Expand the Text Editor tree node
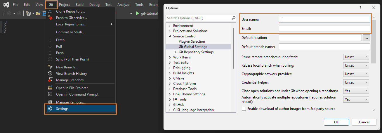Screen dimensions: 382x133 point(170,63)
